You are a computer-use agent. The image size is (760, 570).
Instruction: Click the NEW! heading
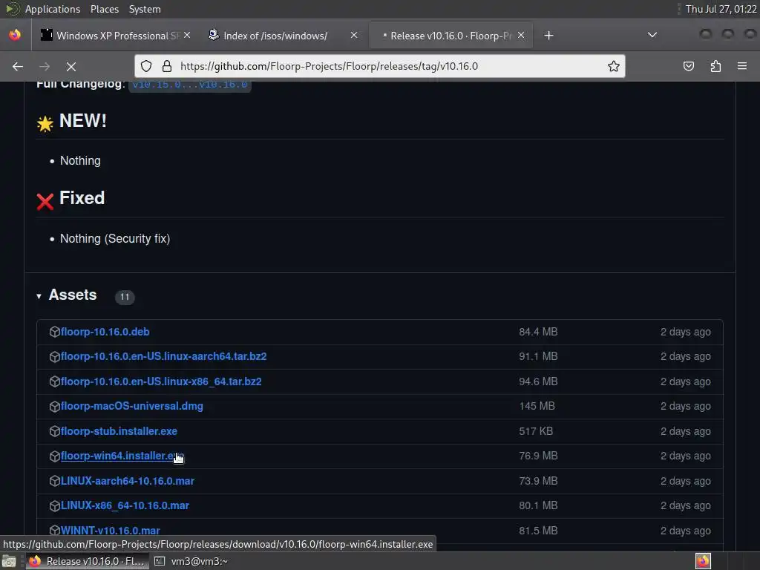click(83, 121)
